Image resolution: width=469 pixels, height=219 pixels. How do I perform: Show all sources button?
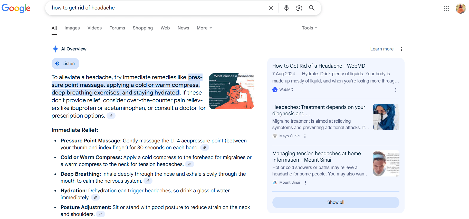(336, 202)
